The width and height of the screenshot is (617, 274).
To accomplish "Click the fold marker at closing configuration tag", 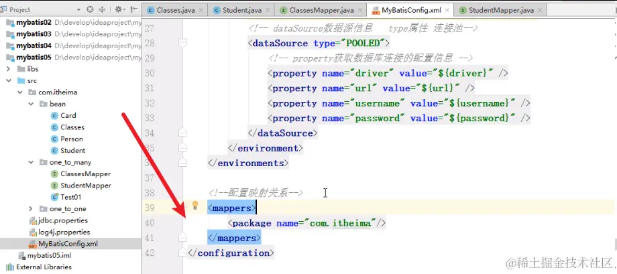I will coord(182,253).
